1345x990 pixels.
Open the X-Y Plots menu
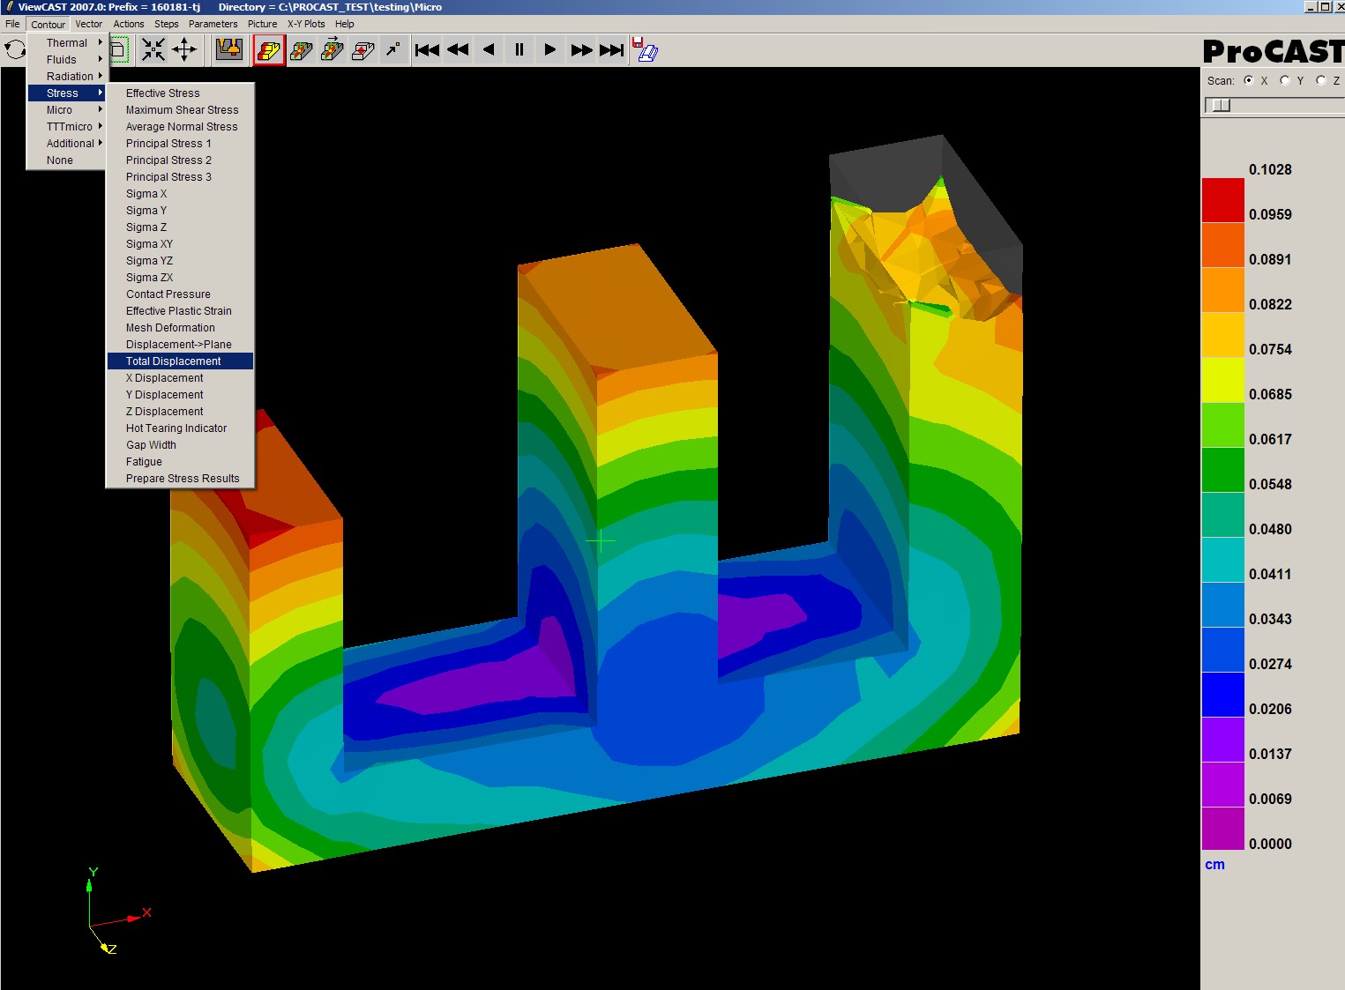(x=306, y=24)
